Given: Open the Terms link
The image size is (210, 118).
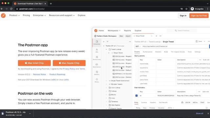Looking at the screenshot, I should pos(82,69).
